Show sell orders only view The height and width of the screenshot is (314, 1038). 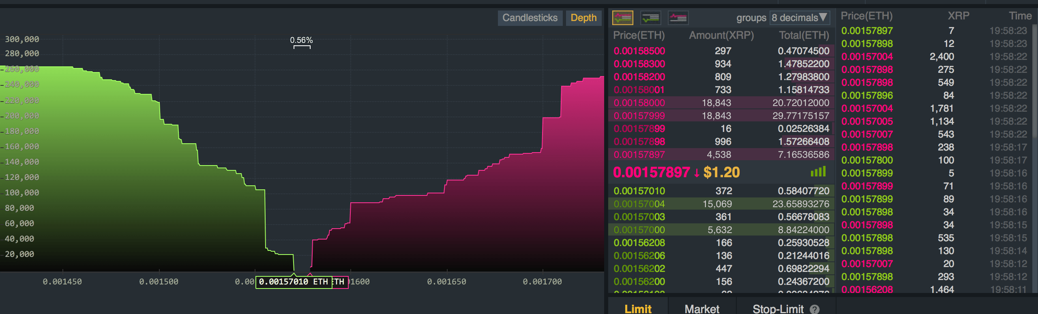(x=678, y=18)
